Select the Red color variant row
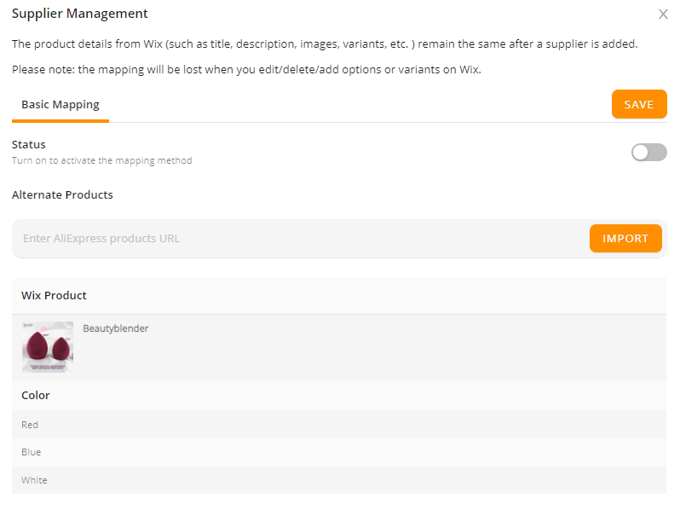The height and width of the screenshot is (510, 680). pyautogui.click(x=339, y=425)
